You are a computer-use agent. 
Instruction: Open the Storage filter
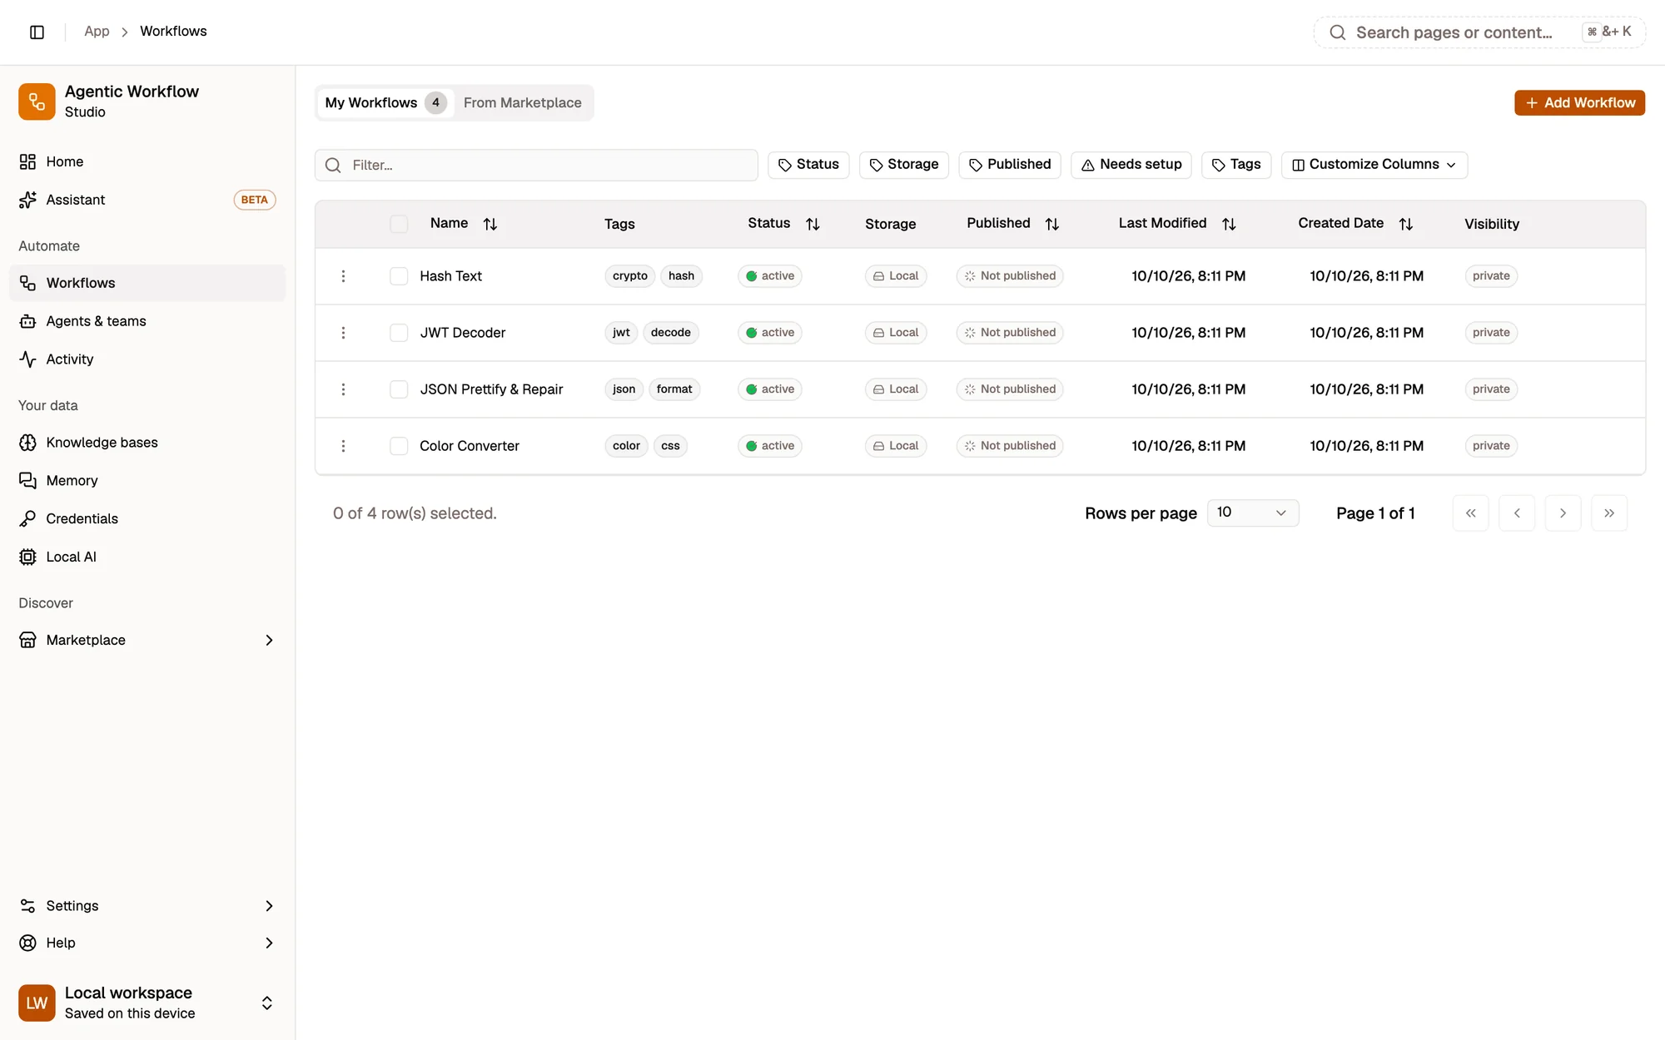(904, 165)
